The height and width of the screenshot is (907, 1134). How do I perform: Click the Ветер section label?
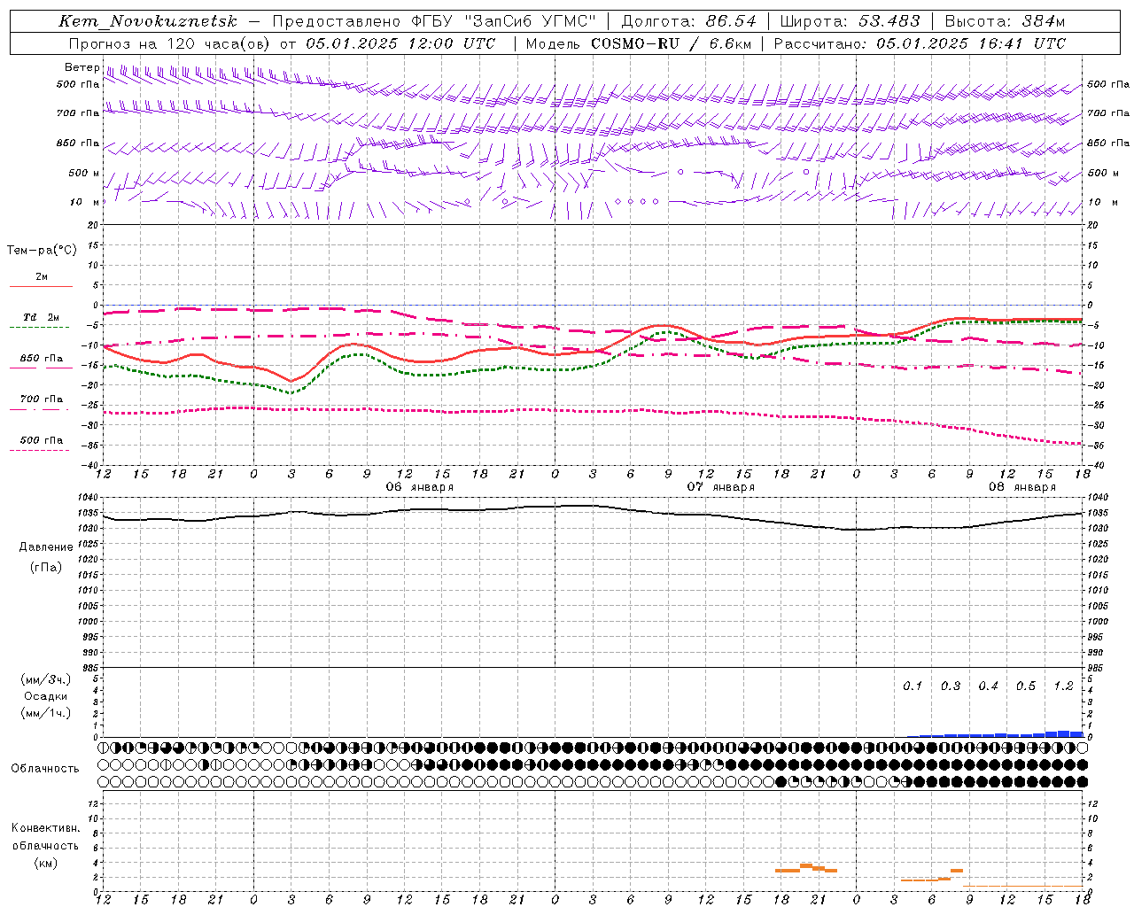(x=82, y=67)
